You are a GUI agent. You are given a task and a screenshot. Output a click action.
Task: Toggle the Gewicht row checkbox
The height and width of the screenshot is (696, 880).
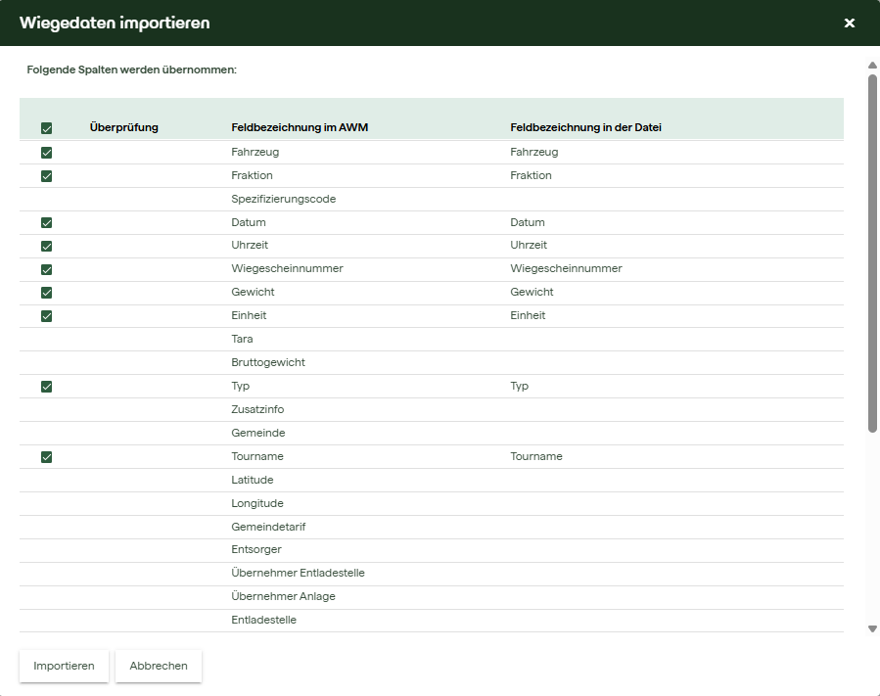click(x=46, y=293)
